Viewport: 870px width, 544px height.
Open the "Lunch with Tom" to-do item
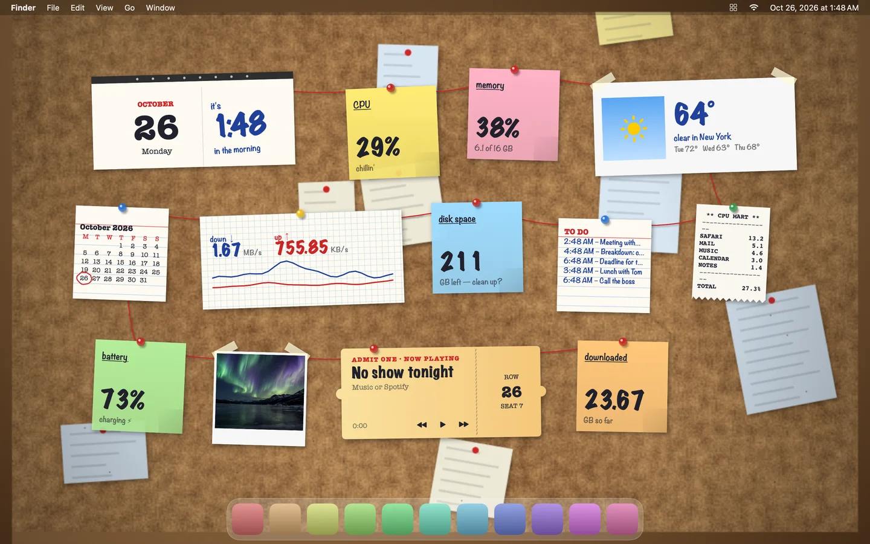pos(603,271)
